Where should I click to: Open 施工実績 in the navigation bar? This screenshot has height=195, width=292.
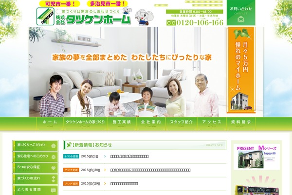pyautogui.click(x=122, y=124)
